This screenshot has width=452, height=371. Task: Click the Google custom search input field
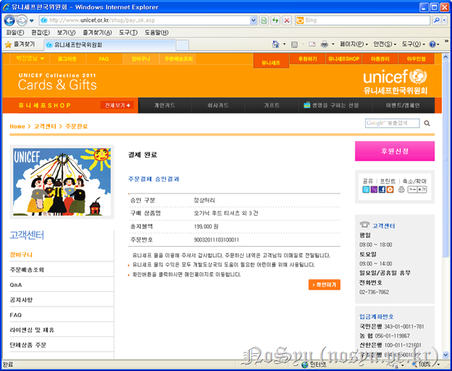click(392, 124)
